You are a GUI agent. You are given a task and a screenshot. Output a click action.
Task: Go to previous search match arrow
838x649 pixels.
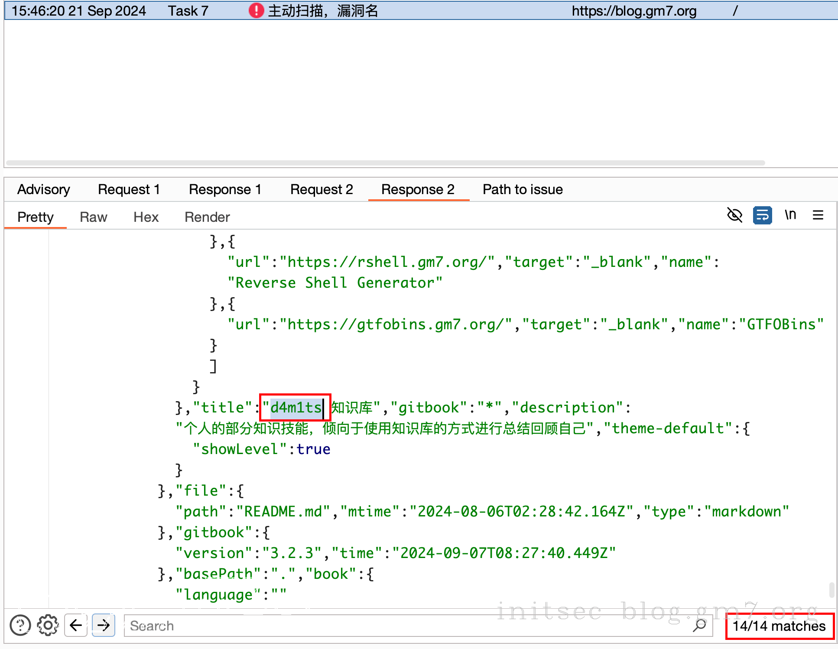[76, 625]
